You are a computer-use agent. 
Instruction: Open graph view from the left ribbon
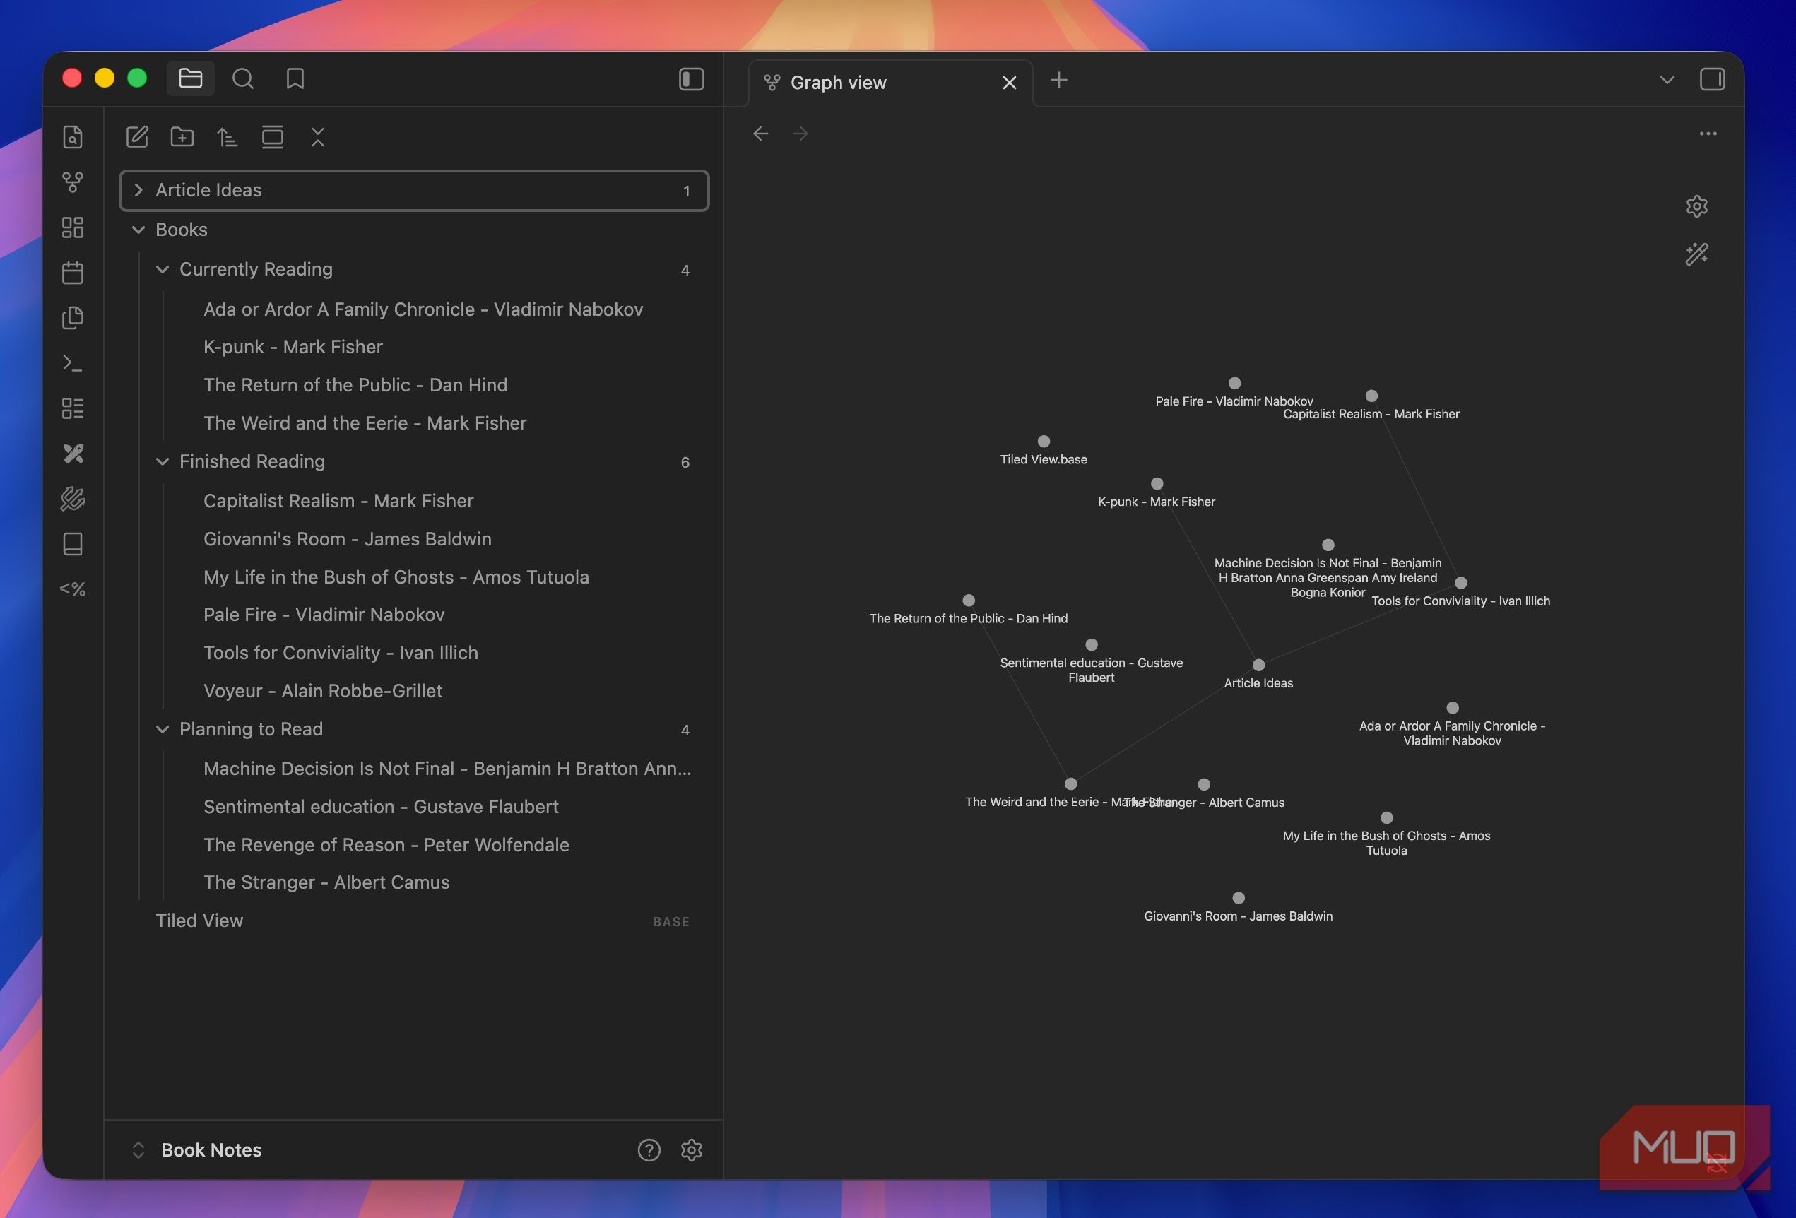pos(73,182)
